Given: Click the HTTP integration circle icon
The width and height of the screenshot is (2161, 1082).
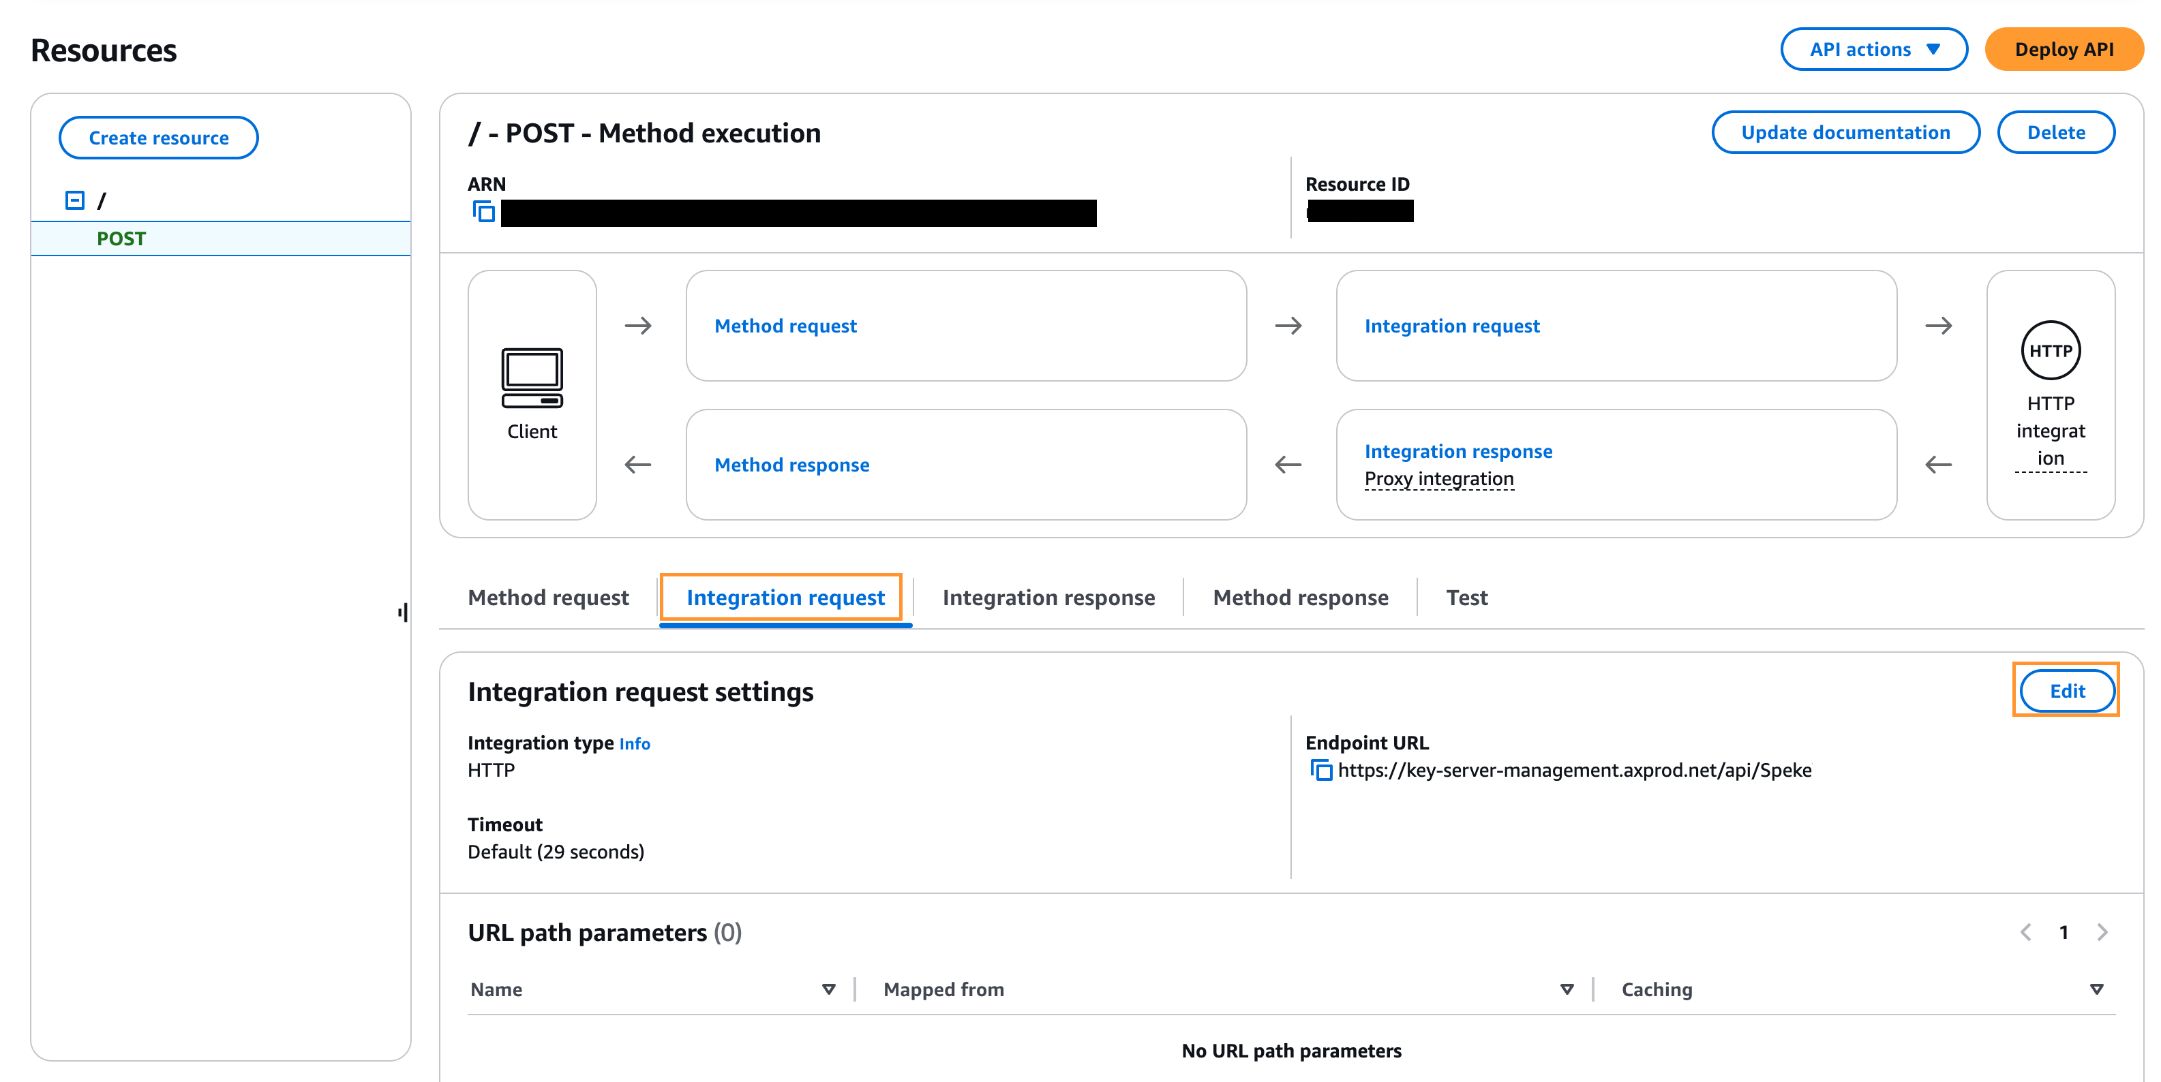Looking at the screenshot, I should 2049,351.
